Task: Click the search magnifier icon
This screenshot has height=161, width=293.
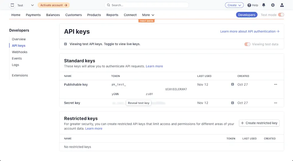Action: click(x=108, y=5)
